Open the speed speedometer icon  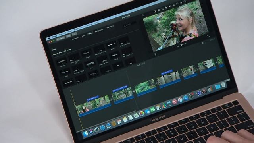click(x=177, y=4)
